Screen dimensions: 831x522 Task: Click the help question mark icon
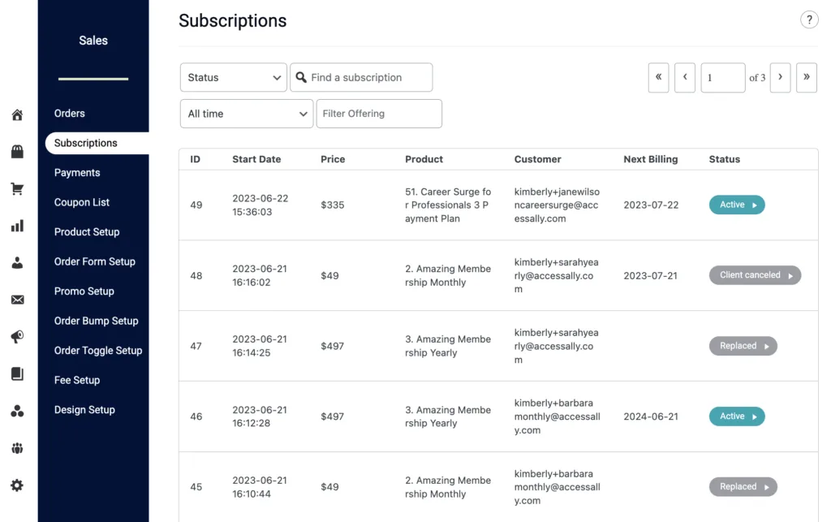coord(809,20)
